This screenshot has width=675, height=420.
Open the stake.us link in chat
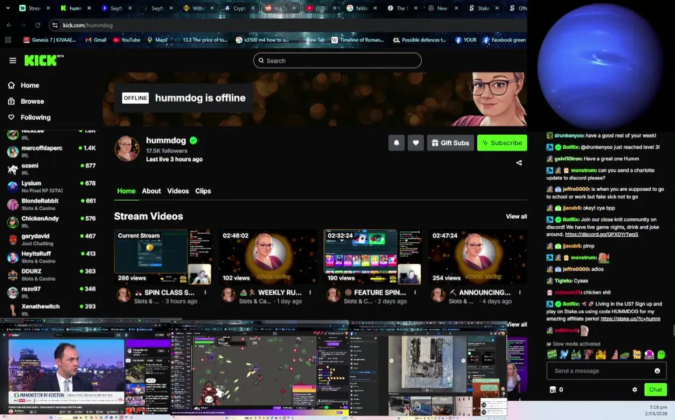(x=630, y=319)
